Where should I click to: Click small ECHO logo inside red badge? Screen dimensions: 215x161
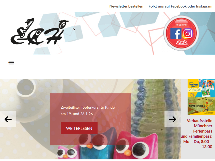pos(182,42)
